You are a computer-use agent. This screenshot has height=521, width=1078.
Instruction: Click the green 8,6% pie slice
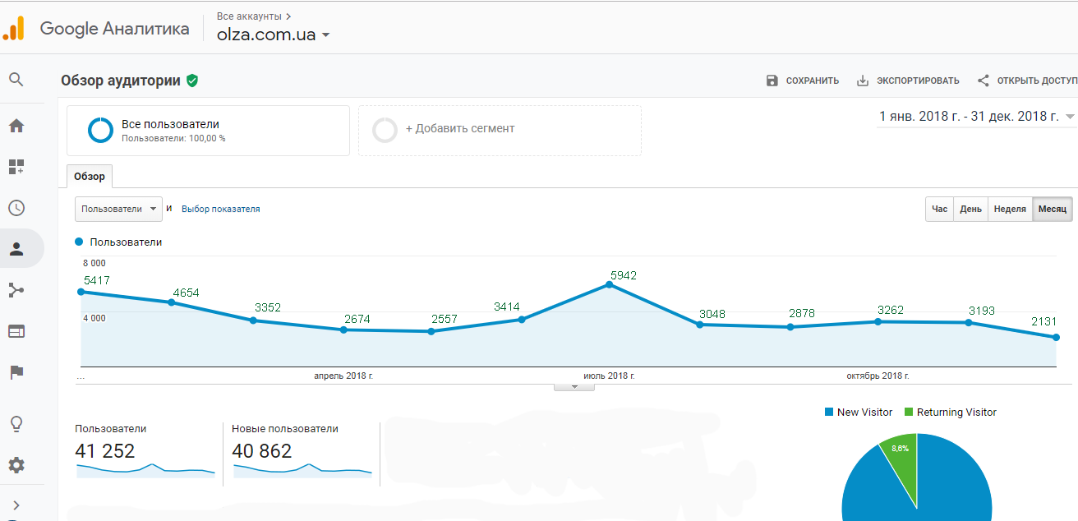[901, 460]
